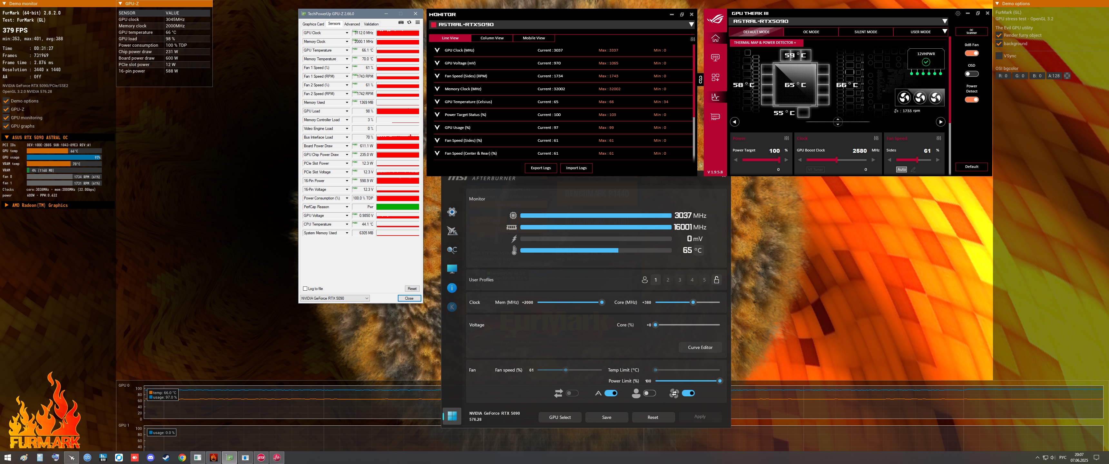The height and width of the screenshot is (464, 1109).
Task: Enable the OSD switch in GPU Tweak
Action: click(x=971, y=74)
